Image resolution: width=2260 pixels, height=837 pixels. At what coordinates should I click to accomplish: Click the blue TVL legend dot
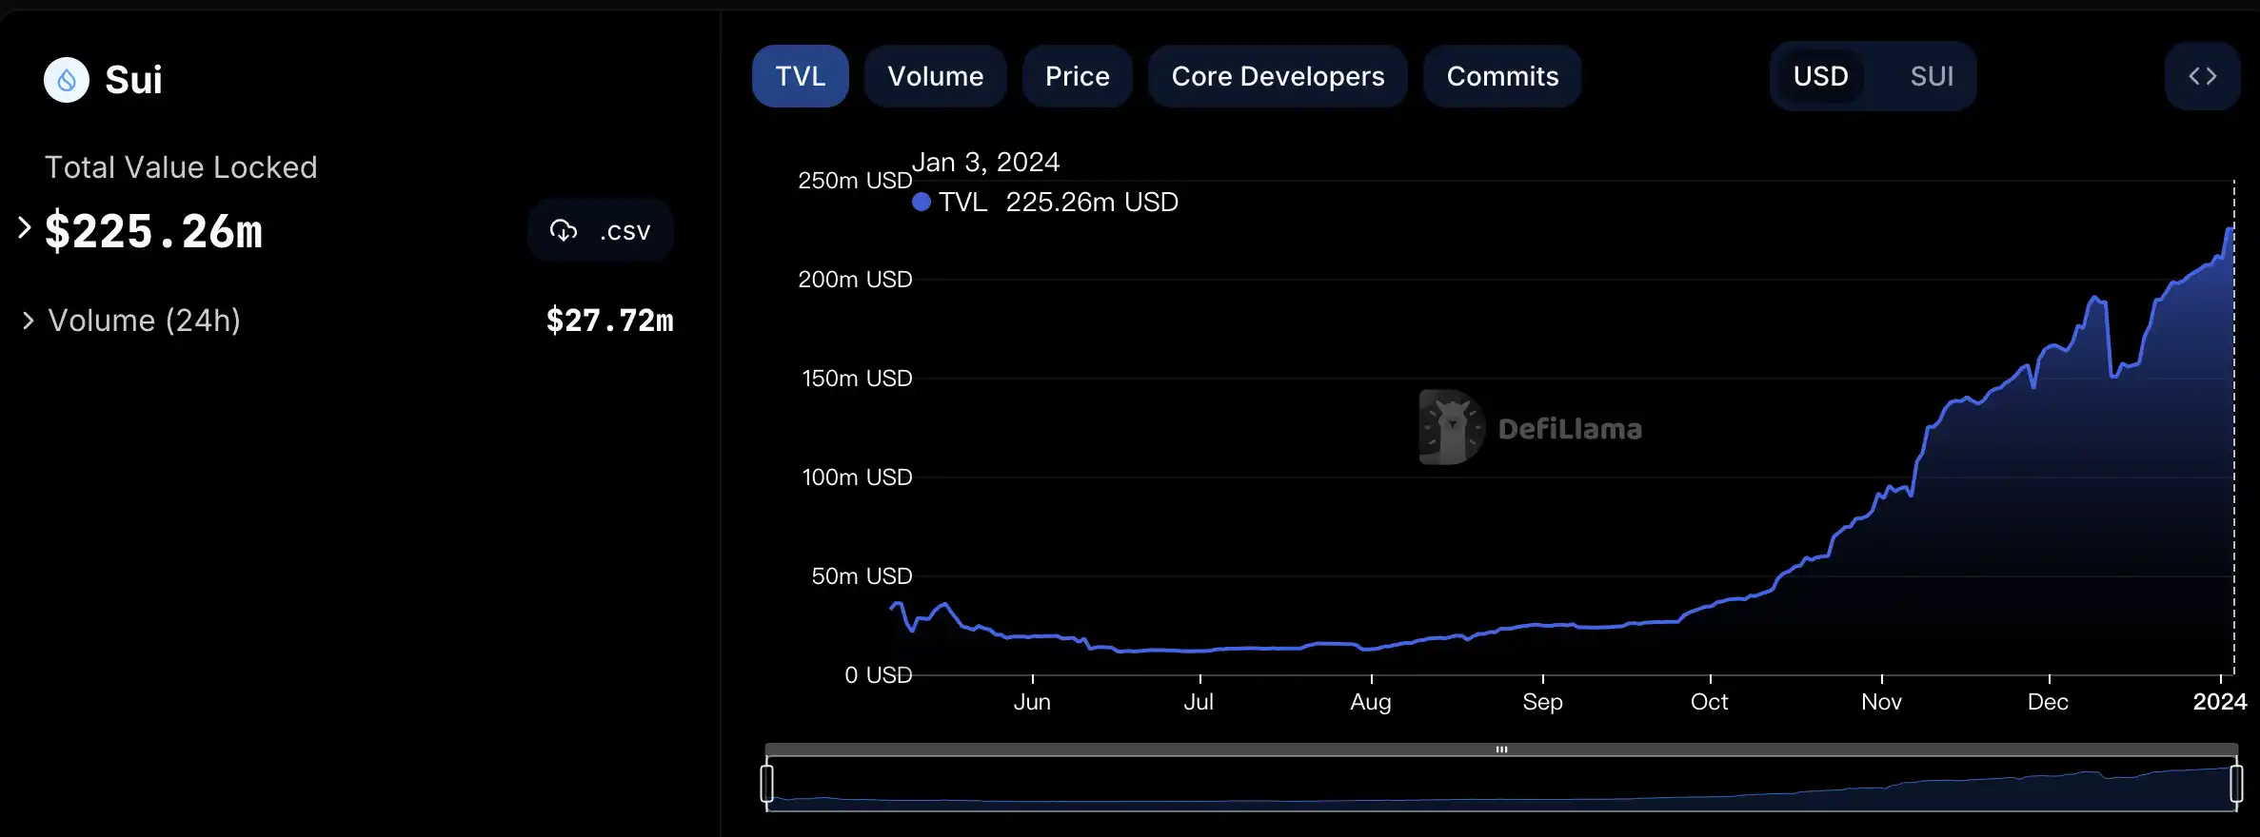921,202
